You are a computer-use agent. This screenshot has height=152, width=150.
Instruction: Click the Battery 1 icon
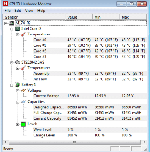point(17,85)
